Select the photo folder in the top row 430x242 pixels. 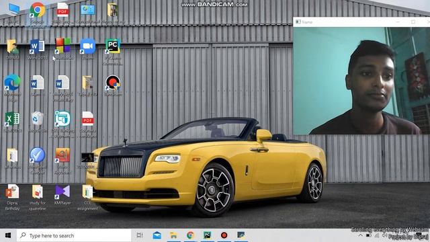click(112, 12)
